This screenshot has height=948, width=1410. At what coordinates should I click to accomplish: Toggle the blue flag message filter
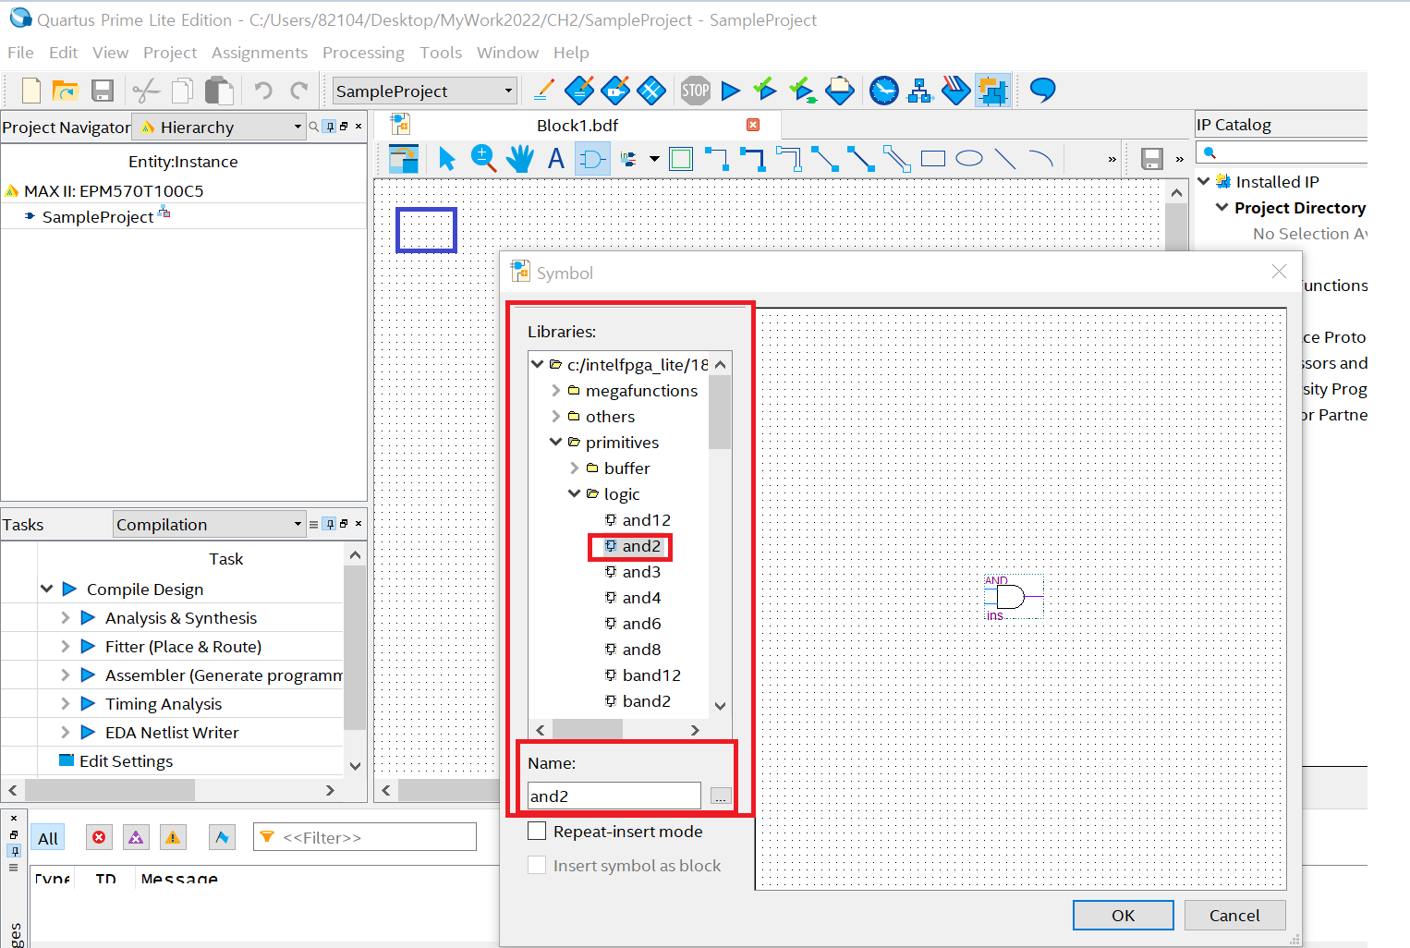point(222,837)
